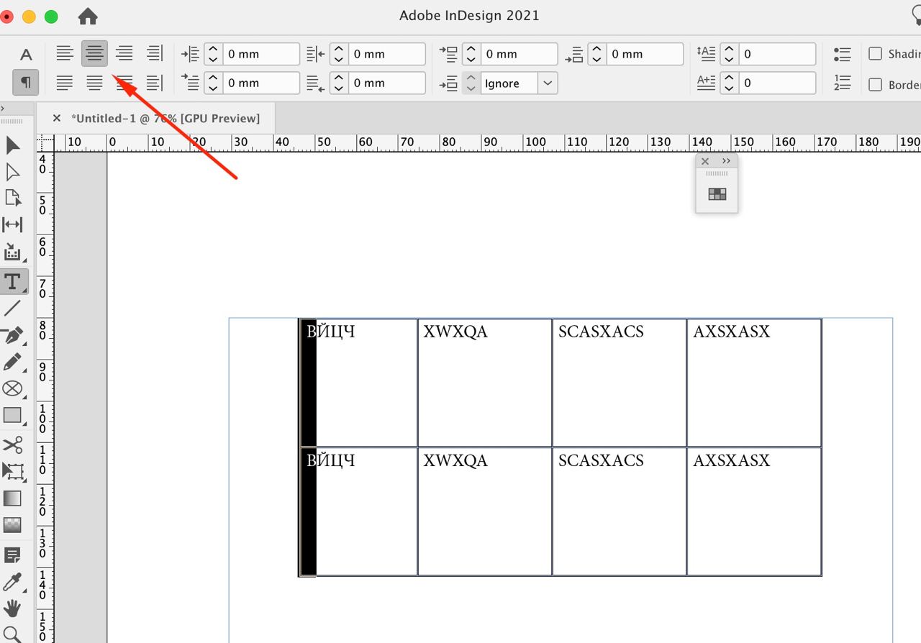Select the Rectangle tool
This screenshot has width=921, height=643.
tap(13, 415)
